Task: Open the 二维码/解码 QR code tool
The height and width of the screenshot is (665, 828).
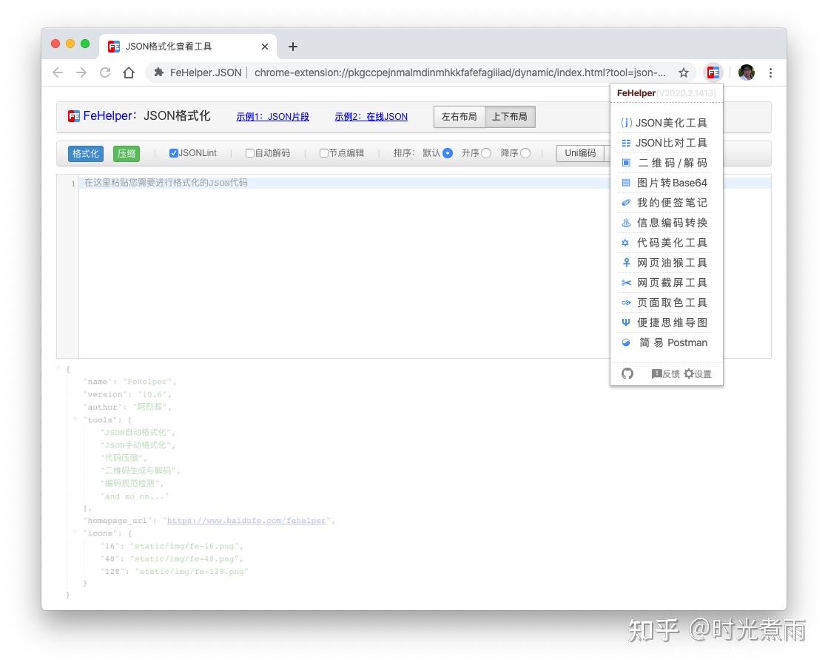Action: (671, 163)
